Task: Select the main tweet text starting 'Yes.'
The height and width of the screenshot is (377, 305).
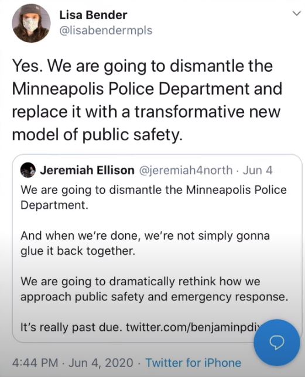Action: coord(147,100)
